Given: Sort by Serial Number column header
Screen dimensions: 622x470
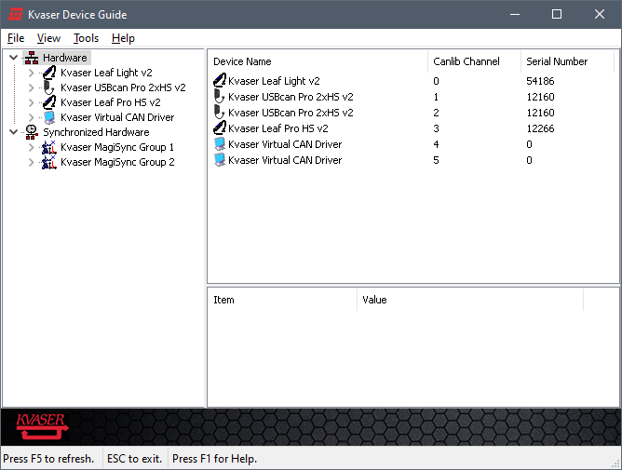Looking at the screenshot, I should coord(568,61).
